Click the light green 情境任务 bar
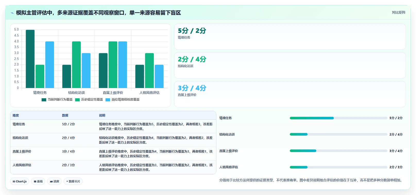 [40, 76]
